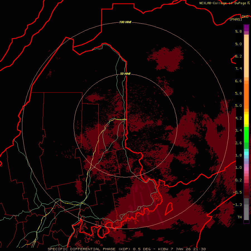
Task: Pick the cyan color bar segment
Action: pos(246,153)
